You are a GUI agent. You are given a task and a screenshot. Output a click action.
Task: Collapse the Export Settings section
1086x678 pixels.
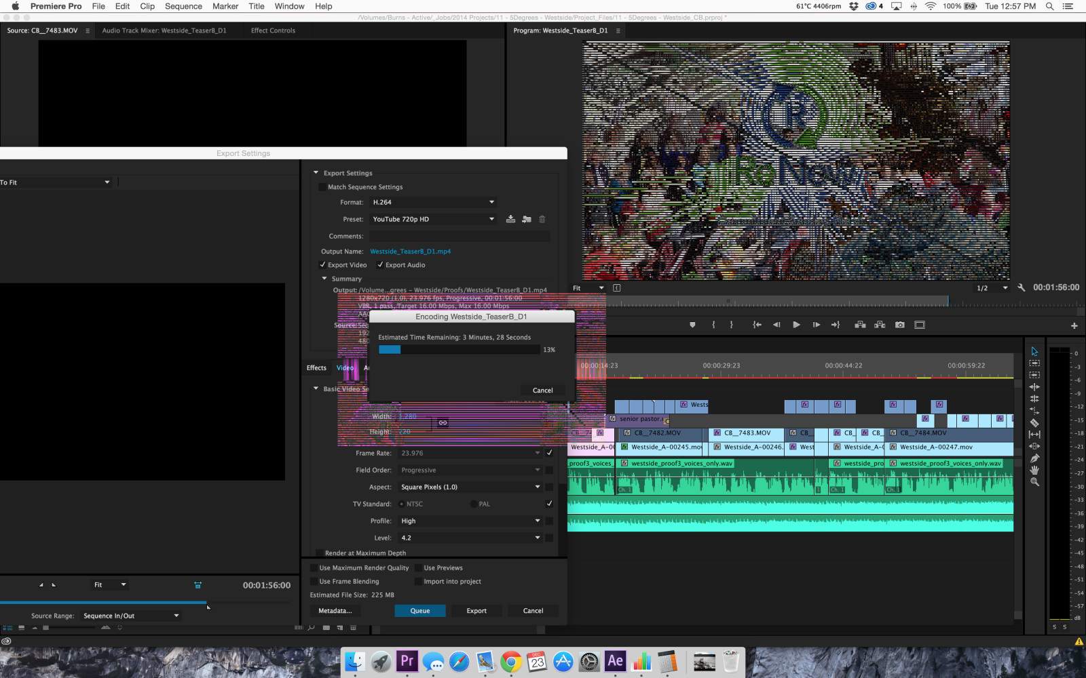316,173
